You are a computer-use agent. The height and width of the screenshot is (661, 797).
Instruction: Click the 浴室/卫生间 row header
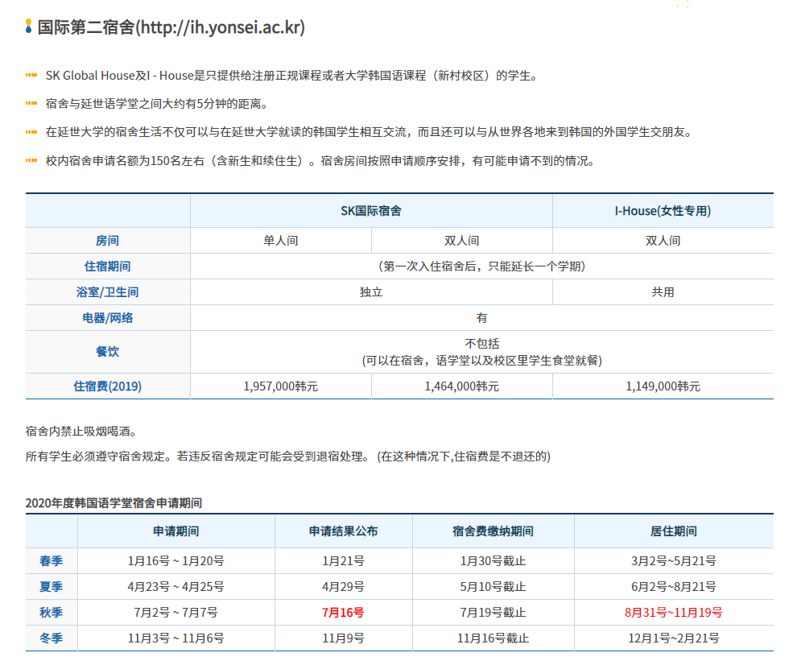click(x=108, y=292)
